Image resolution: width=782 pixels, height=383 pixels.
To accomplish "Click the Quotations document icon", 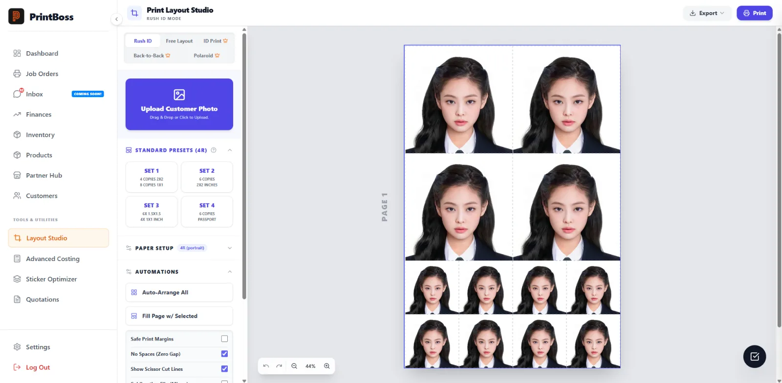I will point(17,300).
